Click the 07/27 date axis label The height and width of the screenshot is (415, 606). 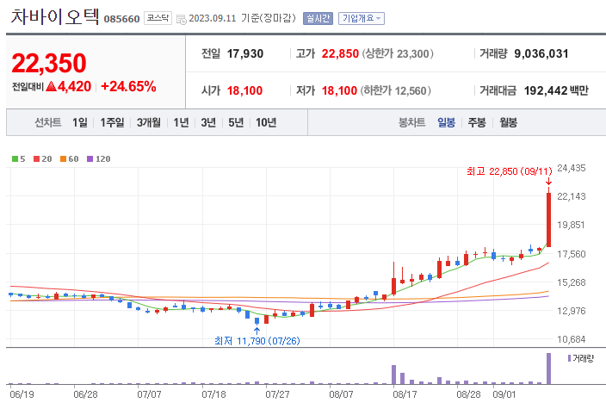(x=277, y=394)
